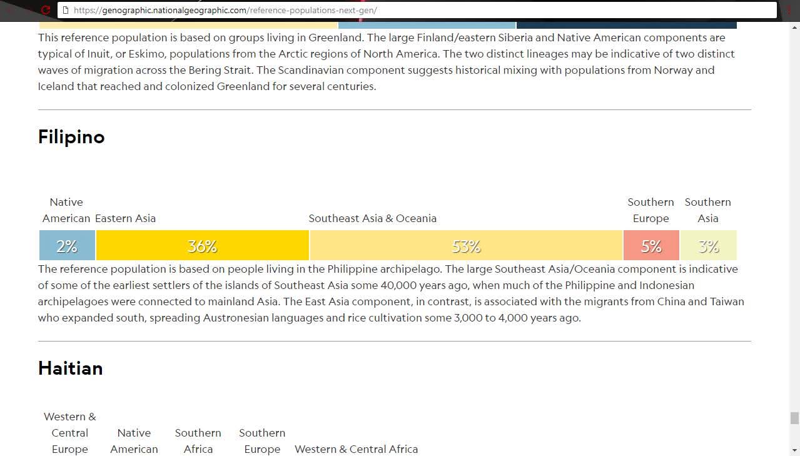The height and width of the screenshot is (456, 800).
Task: Click the 'Native American' label in Filipino chart
Action: pos(66,210)
